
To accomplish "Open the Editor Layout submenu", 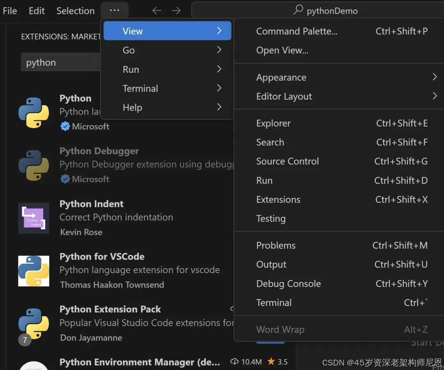I will click(x=340, y=96).
